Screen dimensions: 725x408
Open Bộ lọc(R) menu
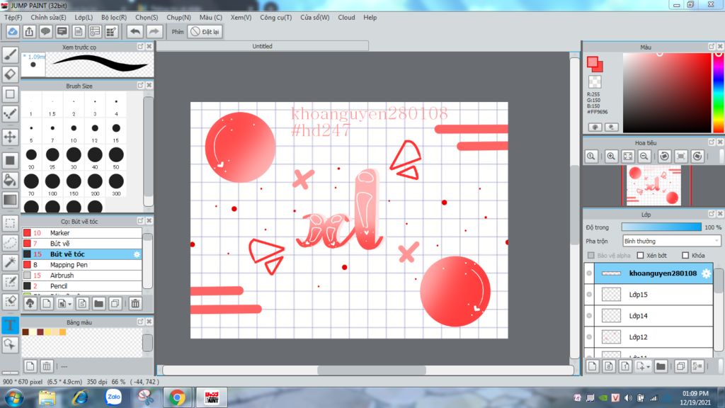(x=114, y=18)
